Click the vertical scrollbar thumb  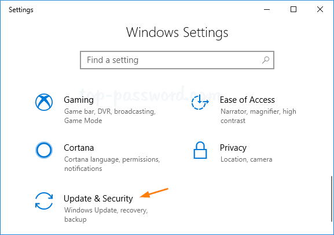pos(332,199)
